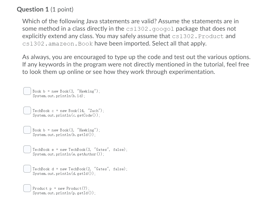Image resolution: width=259 pixels, height=204 pixels.
Task: Click the cs1302.amazeon.Book code text
Action: (x=57, y=43)
